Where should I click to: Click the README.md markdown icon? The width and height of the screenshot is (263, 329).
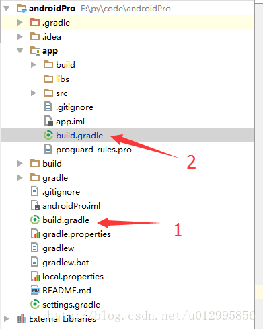pyautogui.click(x=35, y=290)
